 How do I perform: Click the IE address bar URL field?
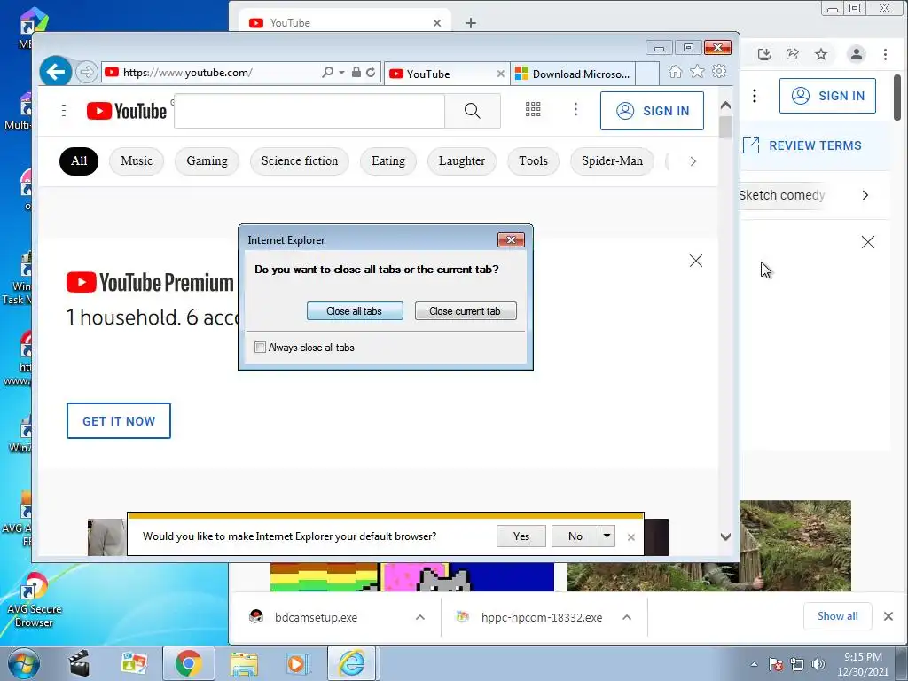pyautogui.click(x=211, y=73)
